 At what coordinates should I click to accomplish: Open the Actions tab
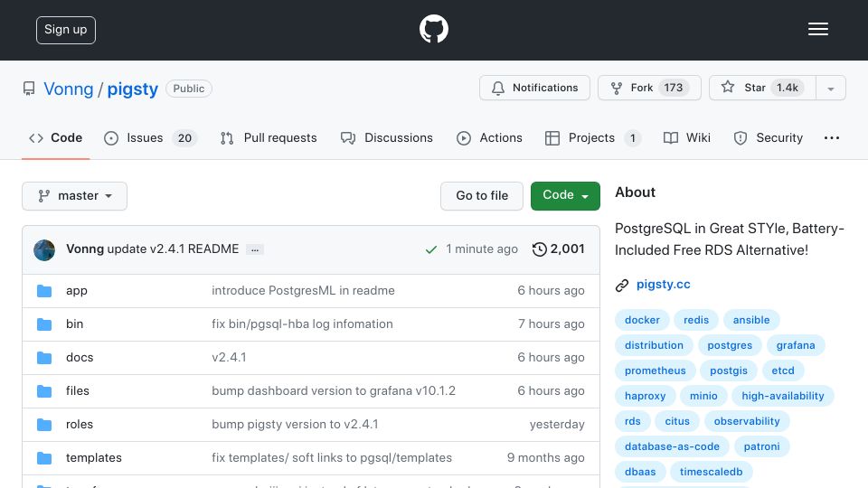coord(489,137)
